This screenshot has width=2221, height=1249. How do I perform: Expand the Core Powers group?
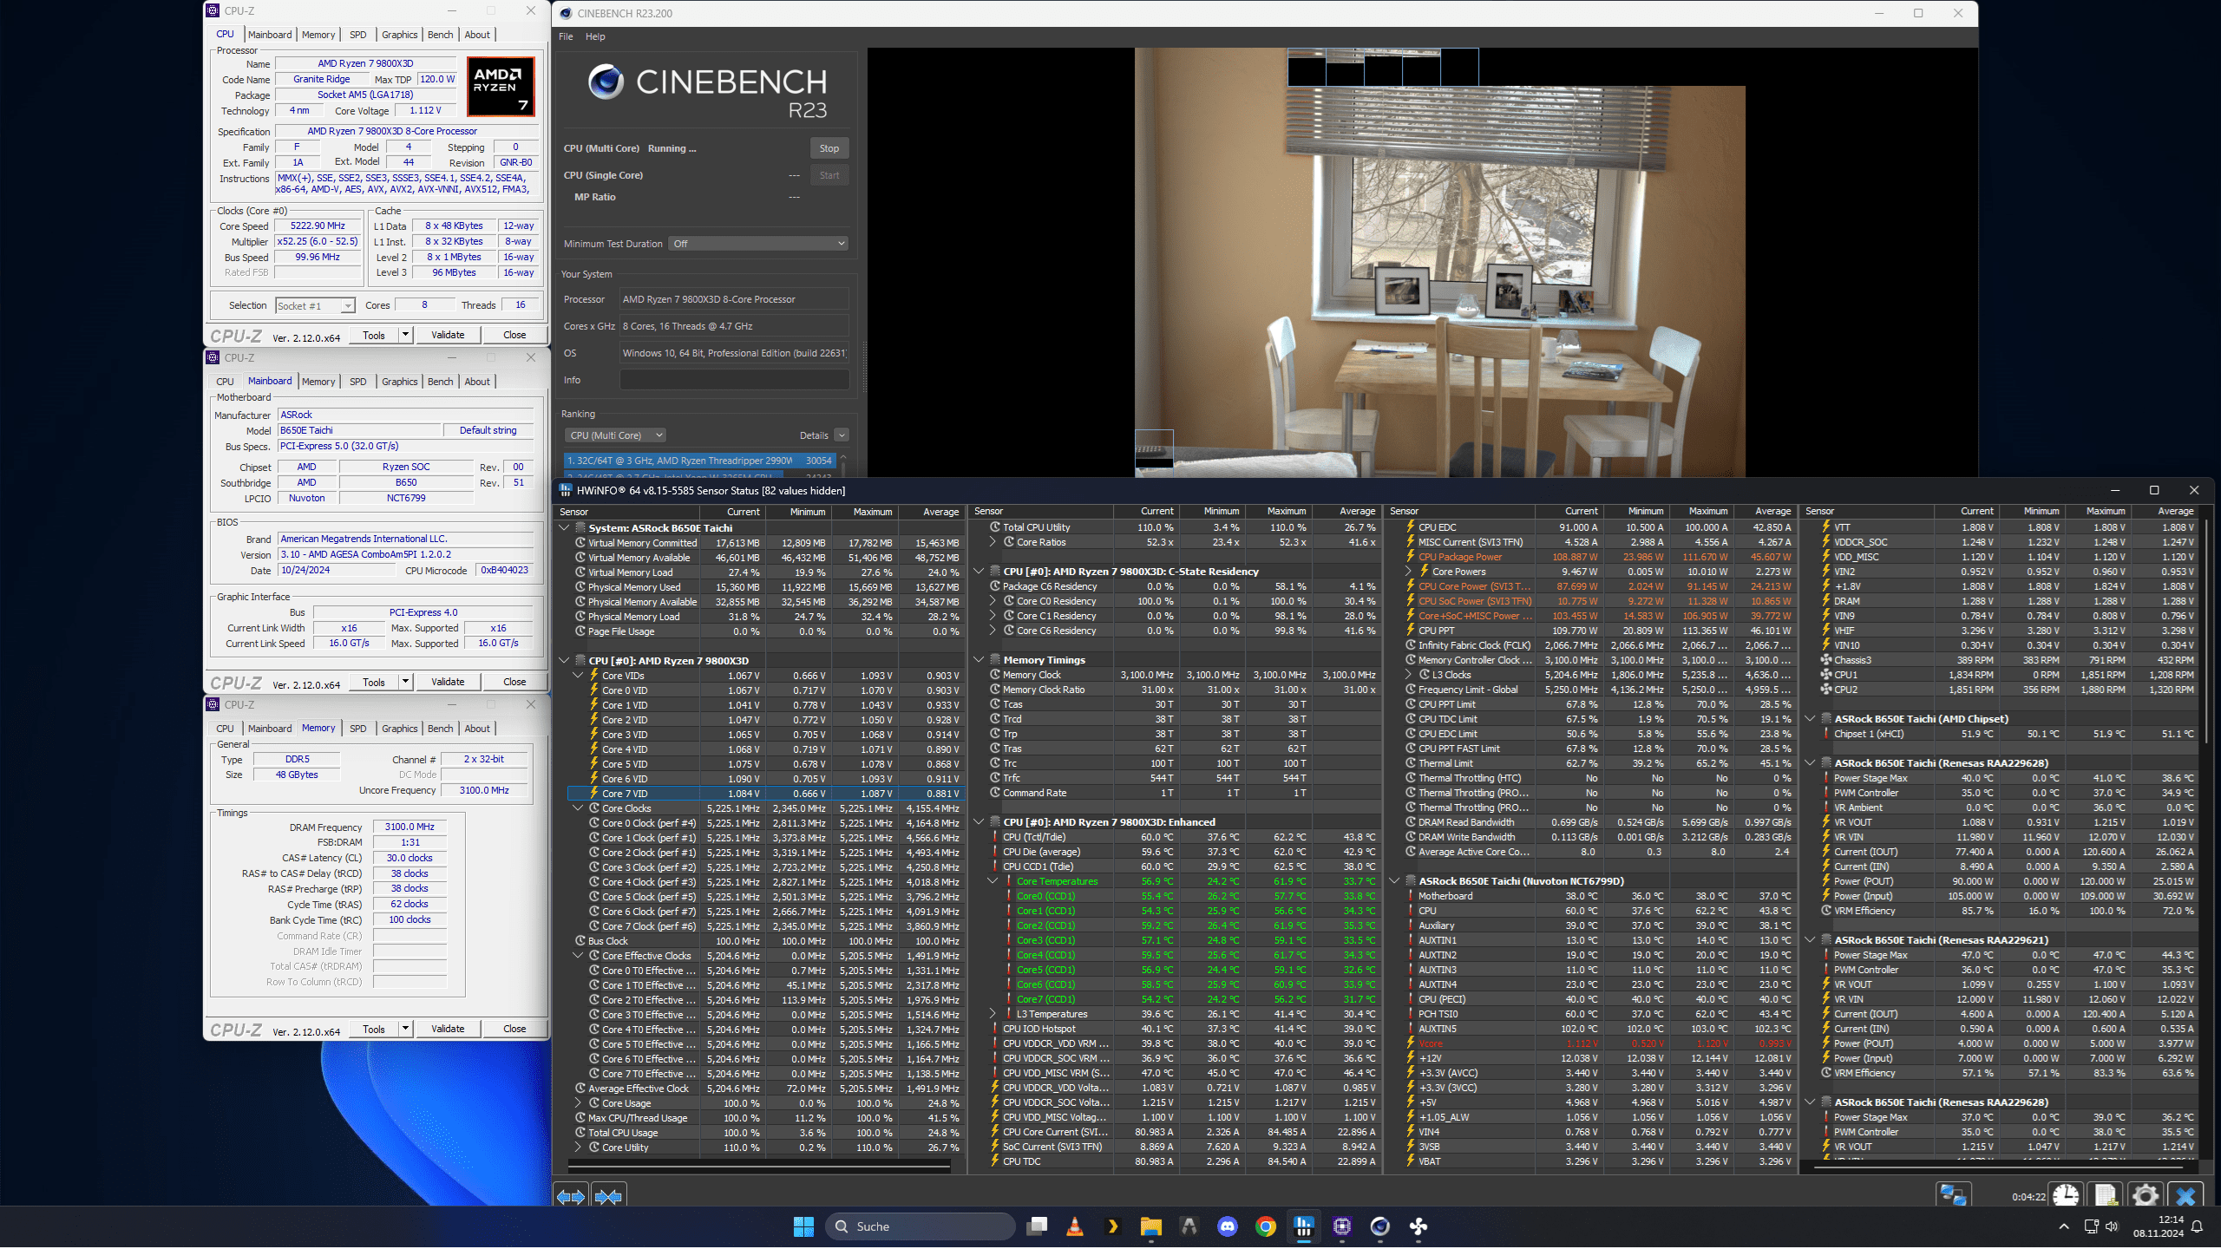(1408, 572)
